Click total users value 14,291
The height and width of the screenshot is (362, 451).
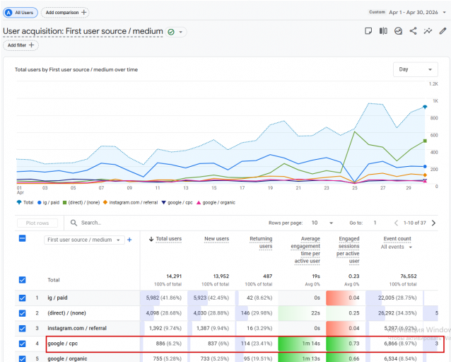[x=174, y=276]
